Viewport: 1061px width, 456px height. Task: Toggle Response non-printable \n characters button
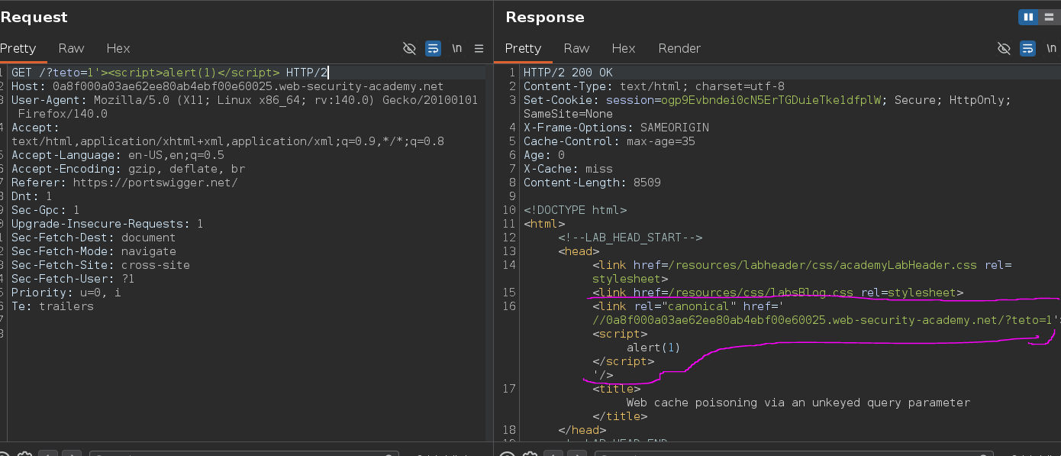1051,48
